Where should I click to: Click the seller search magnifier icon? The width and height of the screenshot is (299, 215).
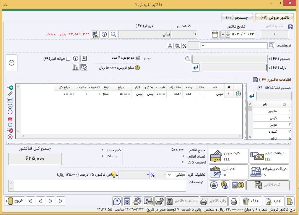point(271,46)
